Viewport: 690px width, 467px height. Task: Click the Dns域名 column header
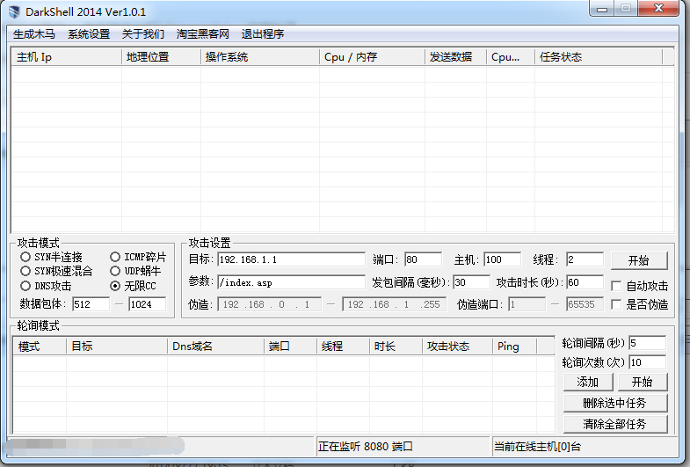coord(215,346)
